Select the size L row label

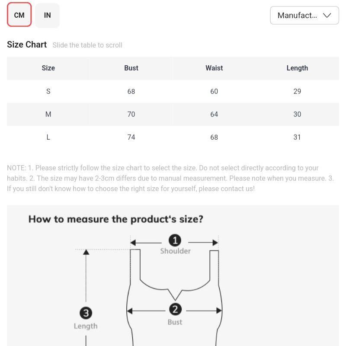coord(48,137)
